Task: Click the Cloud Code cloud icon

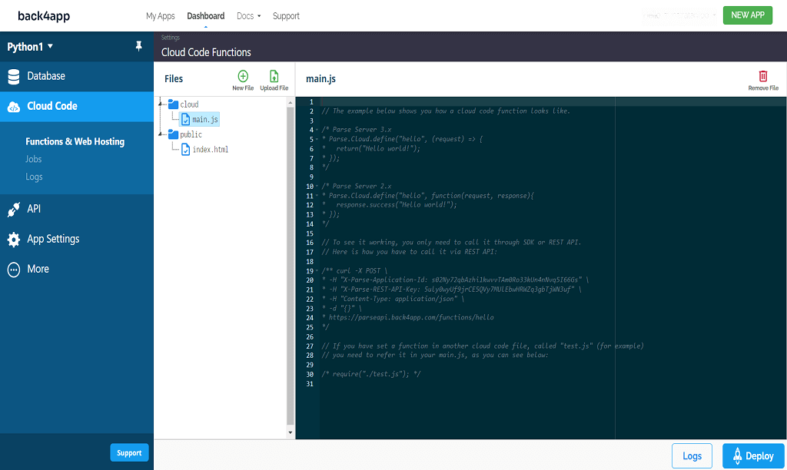Action: [14, 106]
